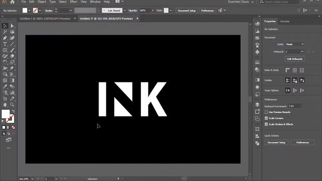This screenshot has height=181, width=322.
Task: Open the File menu
Action: [x=24, y=2]
